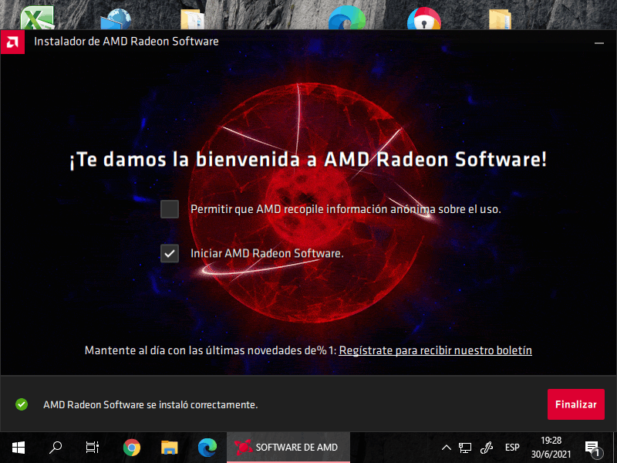
Task: Open the Edge desktop shortcut
Action: [x=347, y=19]
